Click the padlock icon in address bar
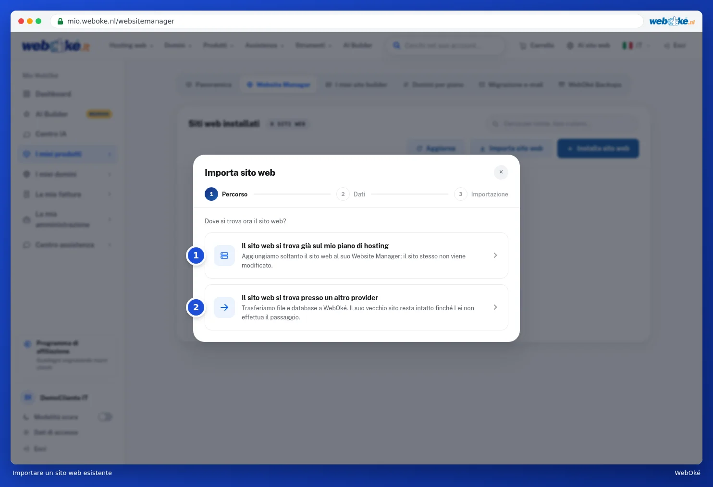The width and height of the screenshot is (713, 487). point(61,21)
